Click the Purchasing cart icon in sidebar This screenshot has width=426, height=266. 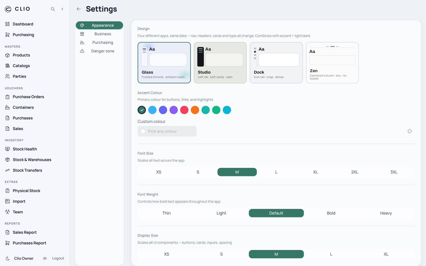tap(7, 35)
